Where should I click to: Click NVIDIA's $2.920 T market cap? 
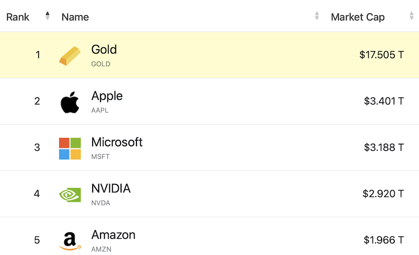coord(383,194)
